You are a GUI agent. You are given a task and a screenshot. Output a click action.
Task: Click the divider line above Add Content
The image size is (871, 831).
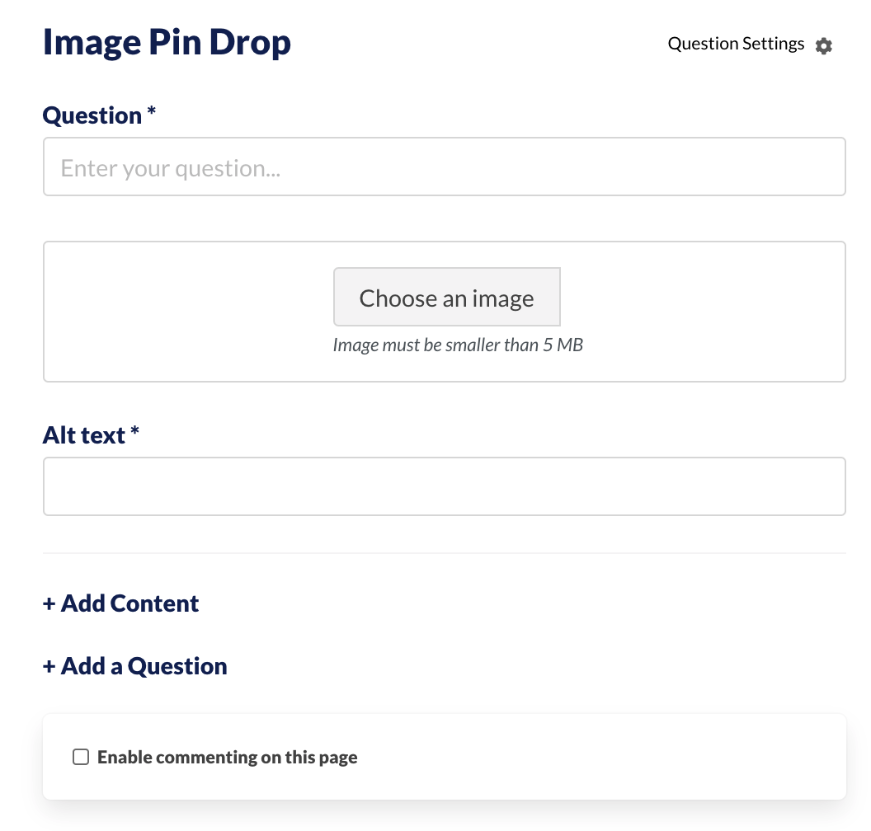pyautogui.click(x=445, y=553)
